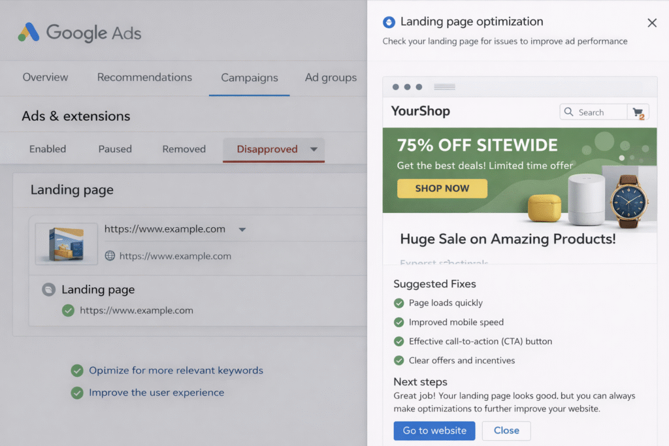This screenshot has width=669, height=446.
Task: Click the hamburger lines icon in preview browser bar
Action: 444,87
